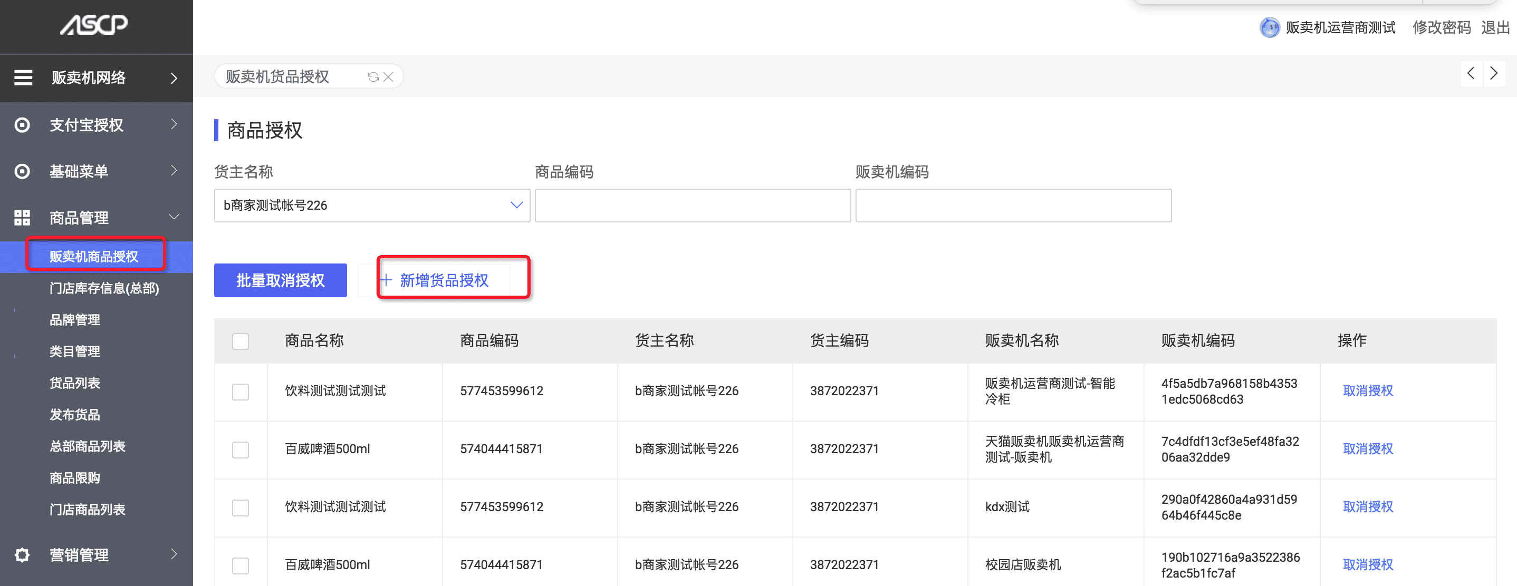Screen dimensions: 1517x586
Task: Open the 货主名称 dropdown
Action: tap(372, 206)
